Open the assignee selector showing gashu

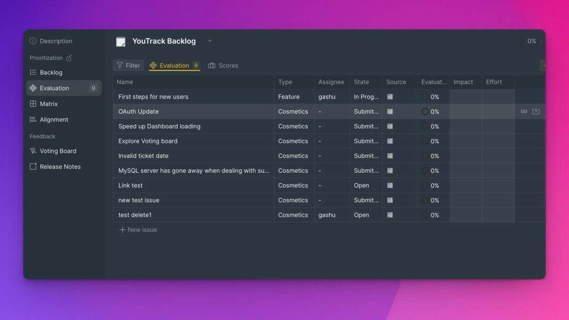coord(327,97)
